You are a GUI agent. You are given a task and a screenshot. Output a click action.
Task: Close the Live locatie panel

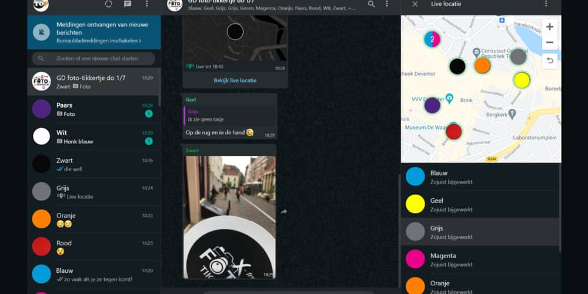[415, 4]
